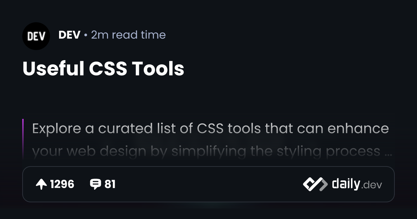The image size is (417, 219).
Task: Open the Useful CSS Tools title
Action: tap(103, 69)
